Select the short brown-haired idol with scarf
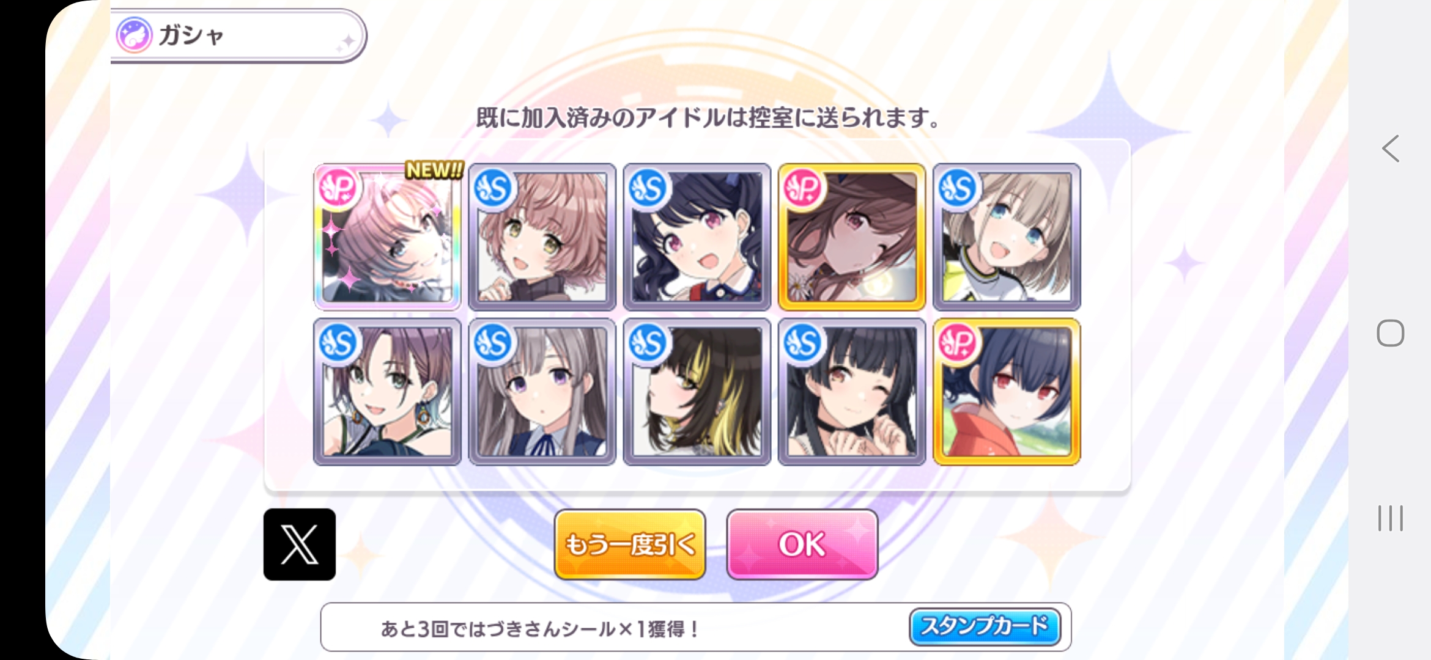The image size is (1431, 660). [x=542, y=237]
